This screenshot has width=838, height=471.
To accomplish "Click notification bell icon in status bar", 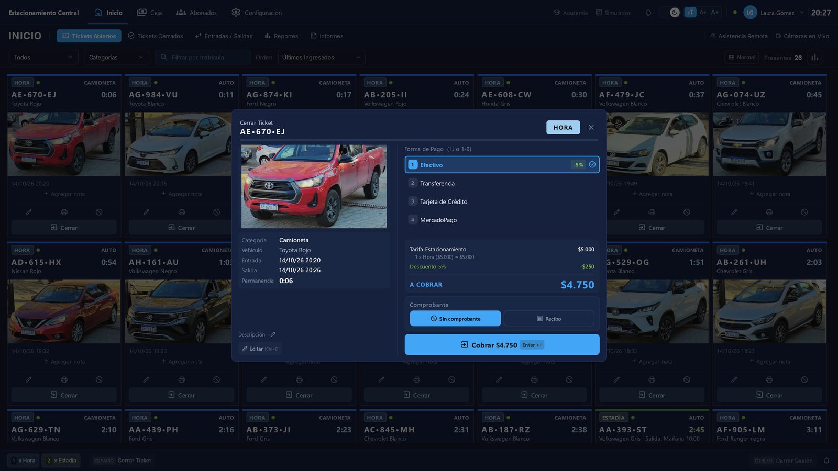I will coord(826,461).
